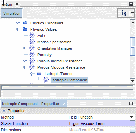The width and height of the screenshot is (136, 133).
Task: Expand the Porous Inertial Resistance node
Action: pos(25,61)
